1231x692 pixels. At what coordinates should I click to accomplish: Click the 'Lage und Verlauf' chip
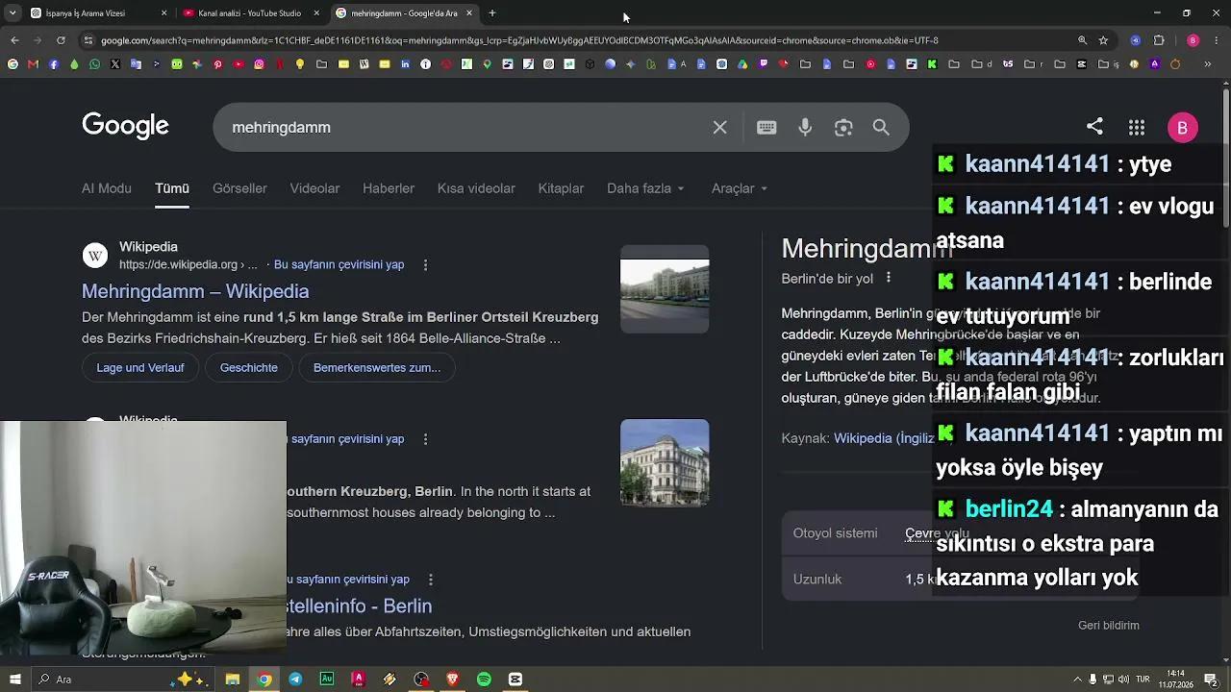click(140, 367)
